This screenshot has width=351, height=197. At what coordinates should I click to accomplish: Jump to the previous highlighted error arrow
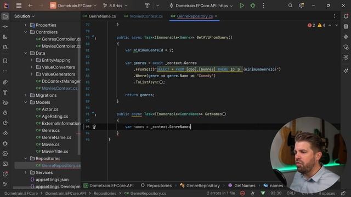coord(330,26)
